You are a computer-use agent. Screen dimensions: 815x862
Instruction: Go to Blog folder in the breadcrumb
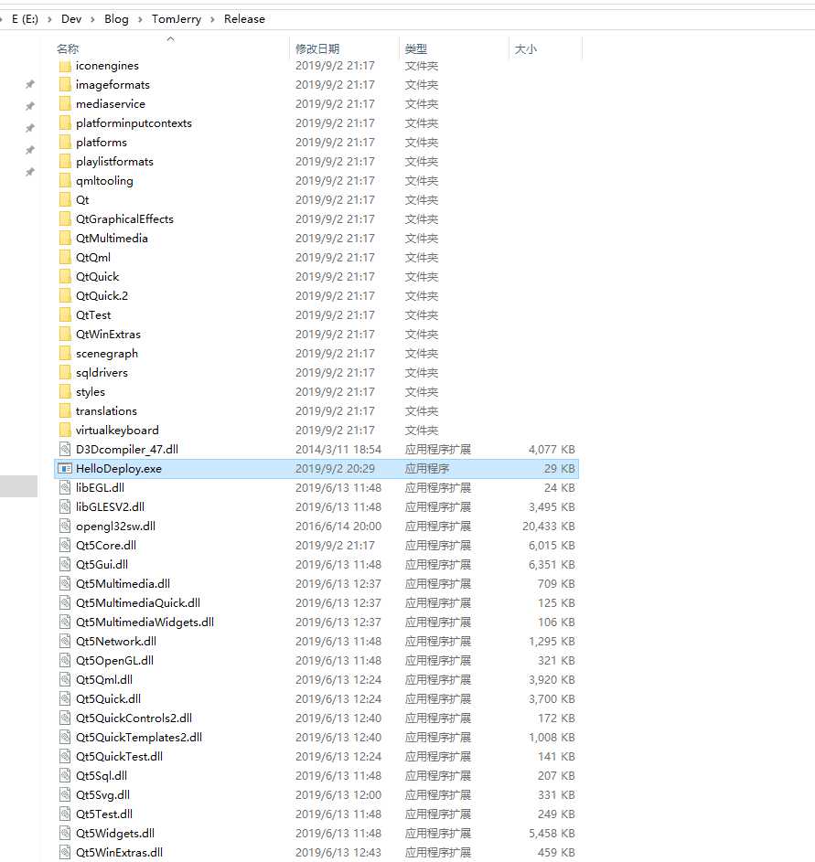pyautogui.click(x=116, y=19)
